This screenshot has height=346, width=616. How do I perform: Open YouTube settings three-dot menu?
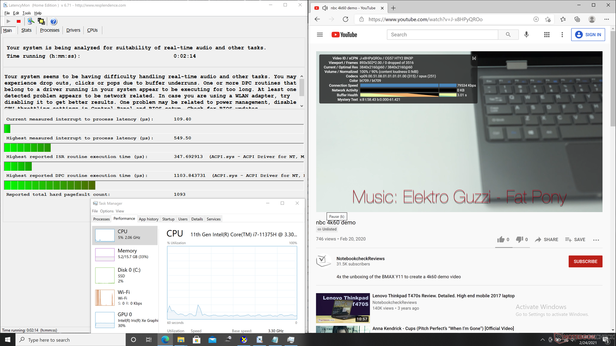562,35
